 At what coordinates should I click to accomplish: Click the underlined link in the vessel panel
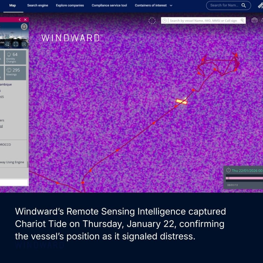(x=1, y=126)
